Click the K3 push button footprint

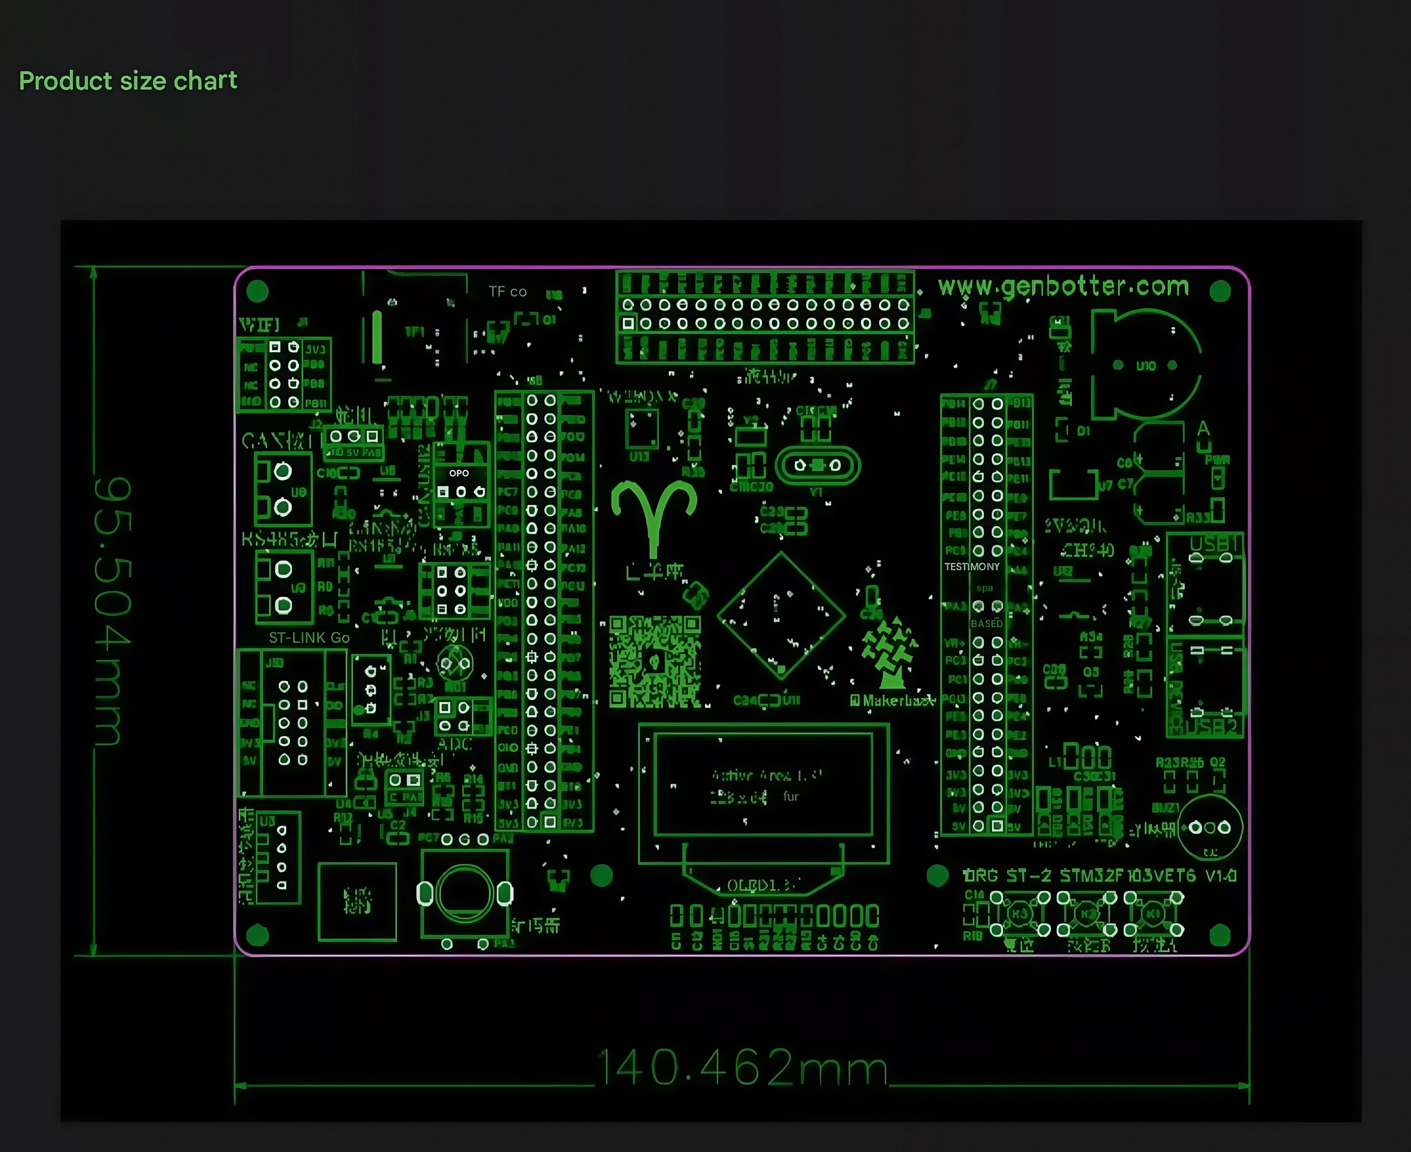click(1019, 914)
